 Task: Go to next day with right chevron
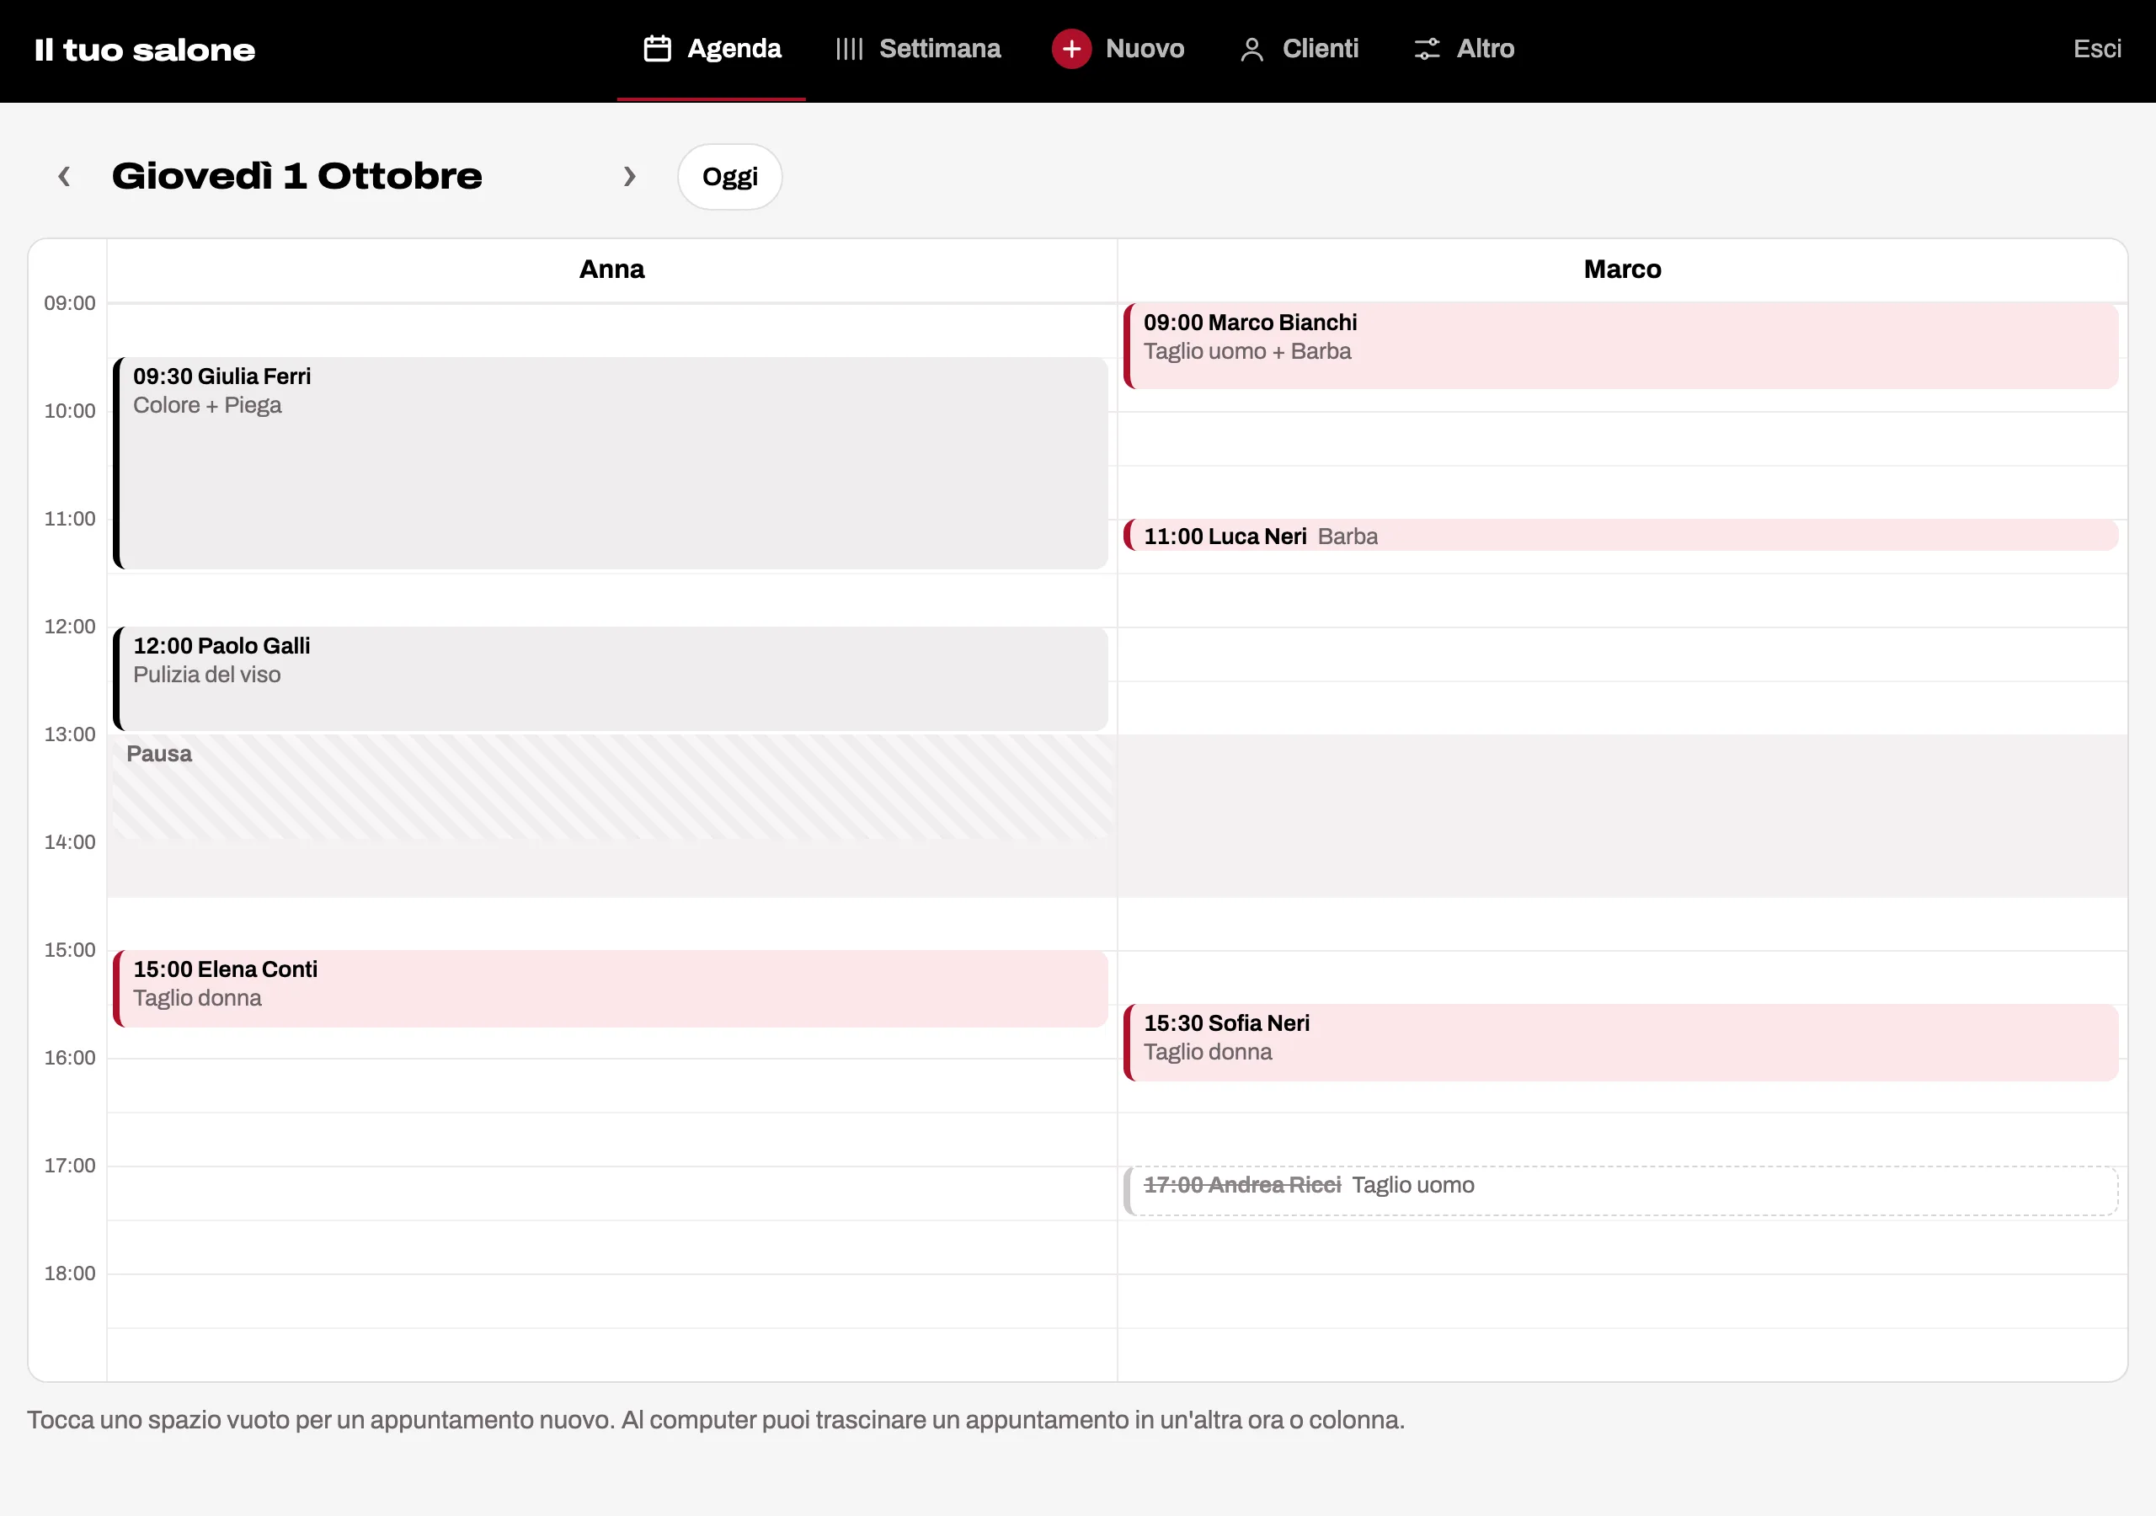coord(629,176)
